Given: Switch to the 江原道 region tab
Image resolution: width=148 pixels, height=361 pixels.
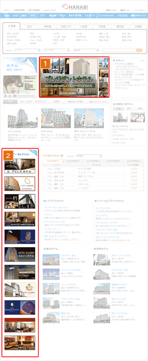Looking at the screenshot, I should pos(83,26).
